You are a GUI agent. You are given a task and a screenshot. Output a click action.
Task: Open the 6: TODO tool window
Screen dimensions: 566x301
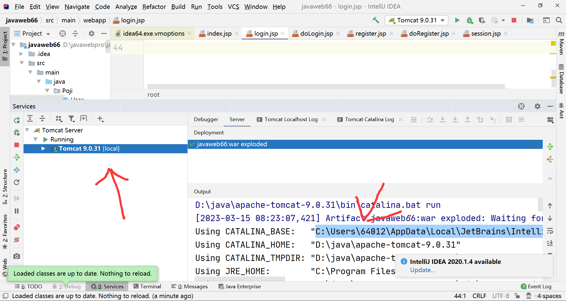click(28, 286)
